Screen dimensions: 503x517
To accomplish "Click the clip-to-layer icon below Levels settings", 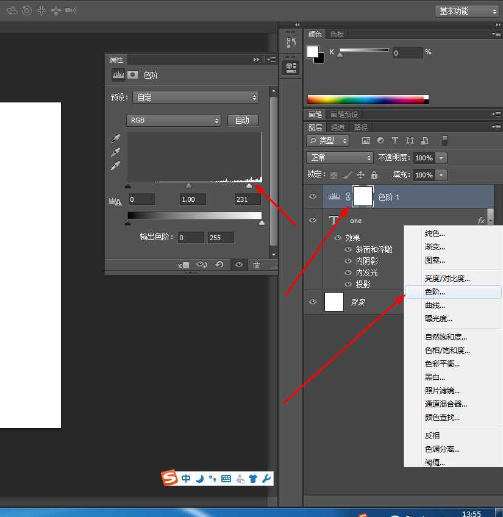I will 184,265.
